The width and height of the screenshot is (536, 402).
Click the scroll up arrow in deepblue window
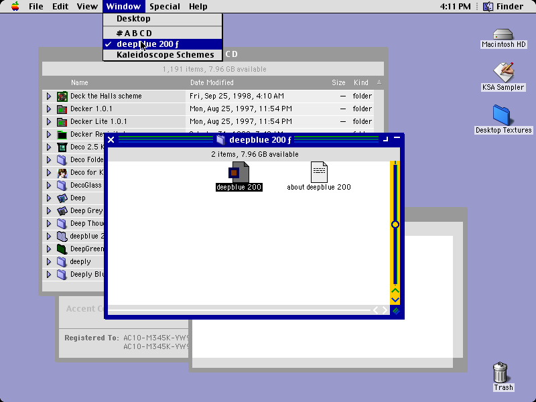coord(395,291)
